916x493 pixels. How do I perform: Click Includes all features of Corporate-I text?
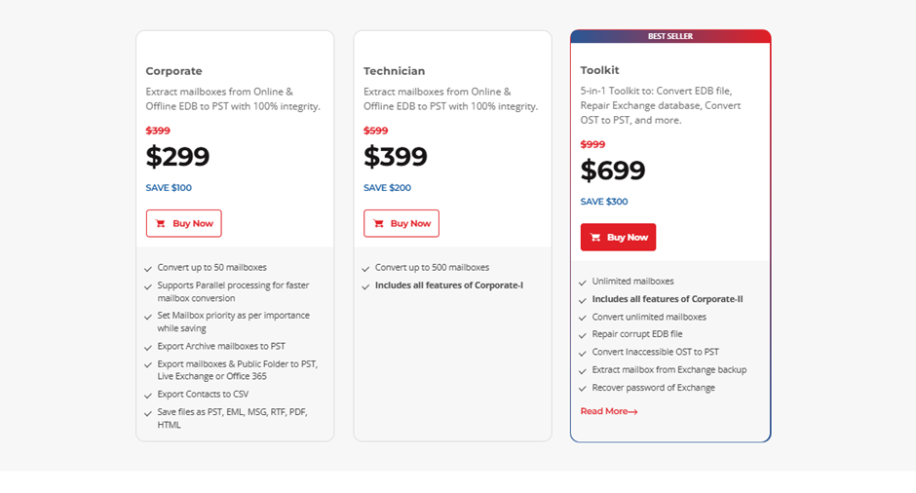(449, 285)
